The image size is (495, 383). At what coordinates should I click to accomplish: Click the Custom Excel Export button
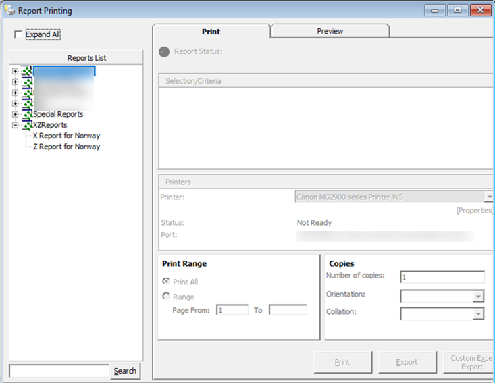(469, 362)
